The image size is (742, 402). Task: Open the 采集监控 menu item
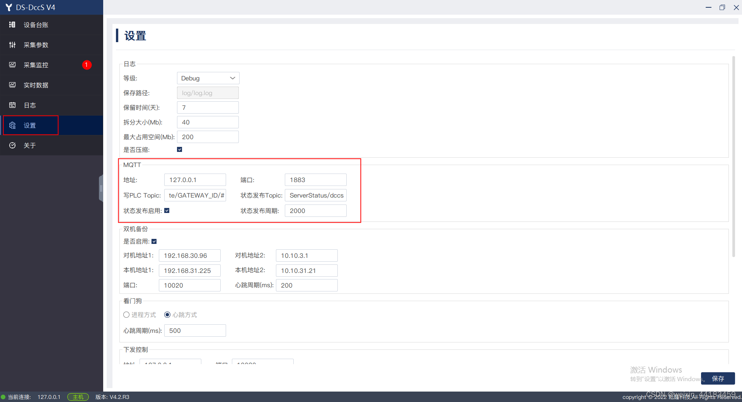point(51,65)
